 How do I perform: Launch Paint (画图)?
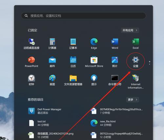click(52, 80)
